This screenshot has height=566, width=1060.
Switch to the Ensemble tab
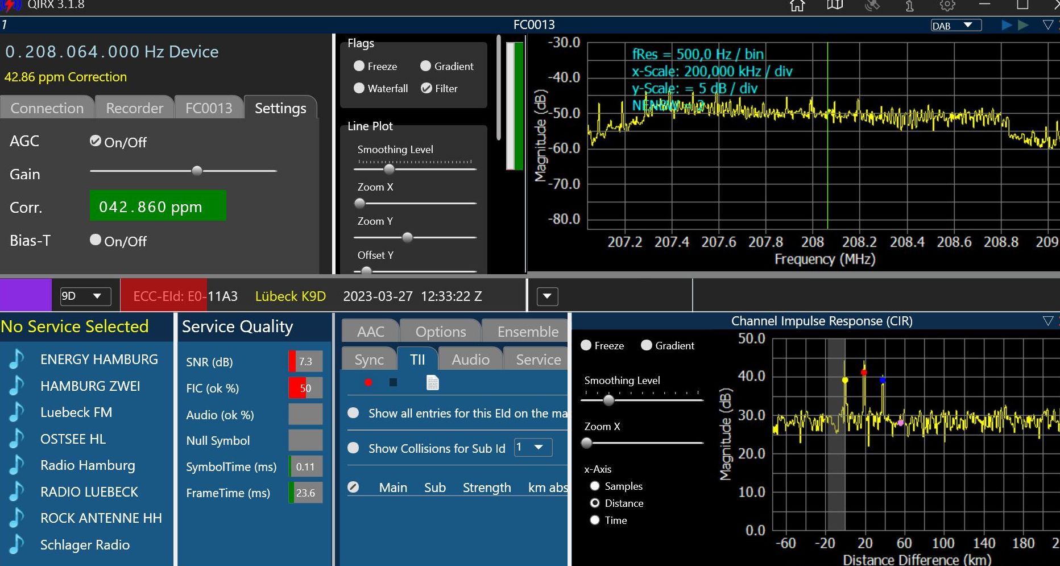(x=527, y=332)
